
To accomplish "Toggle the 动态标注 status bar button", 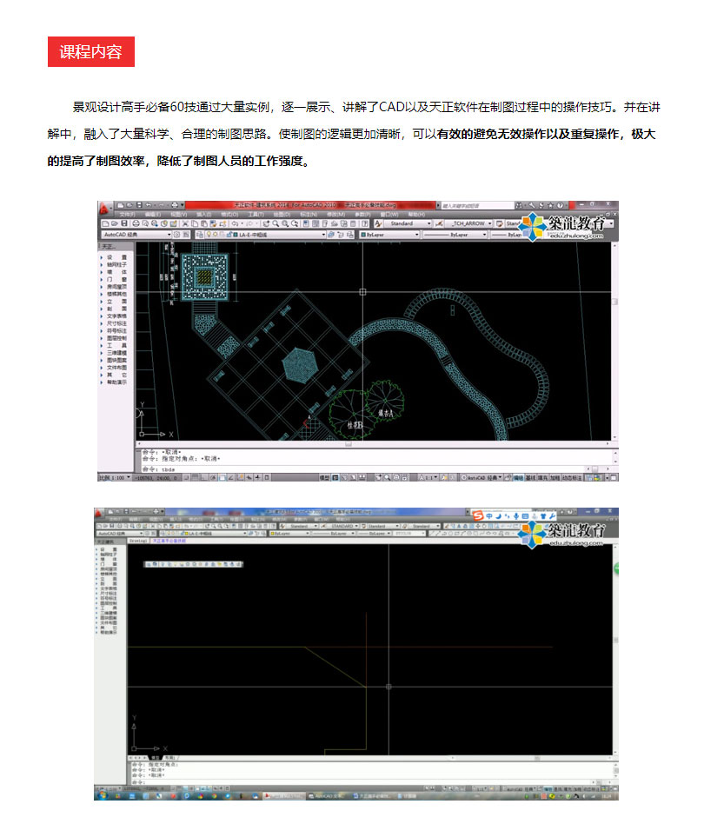I will click(x=572, y=477).
